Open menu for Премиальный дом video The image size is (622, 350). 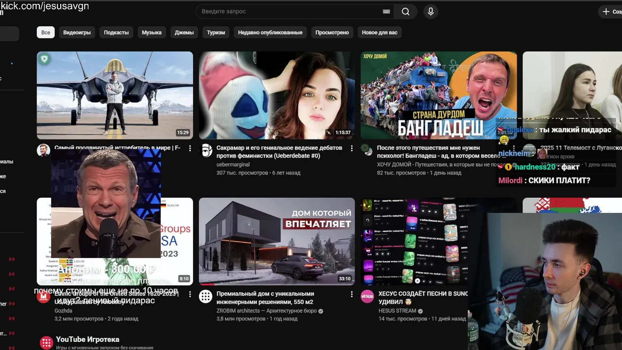coord(352,295)
